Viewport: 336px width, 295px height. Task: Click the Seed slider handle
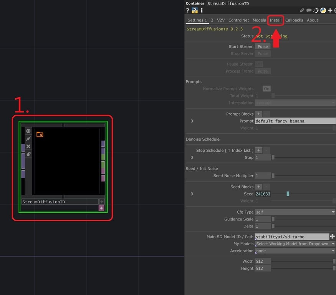[x=288, y=194]
